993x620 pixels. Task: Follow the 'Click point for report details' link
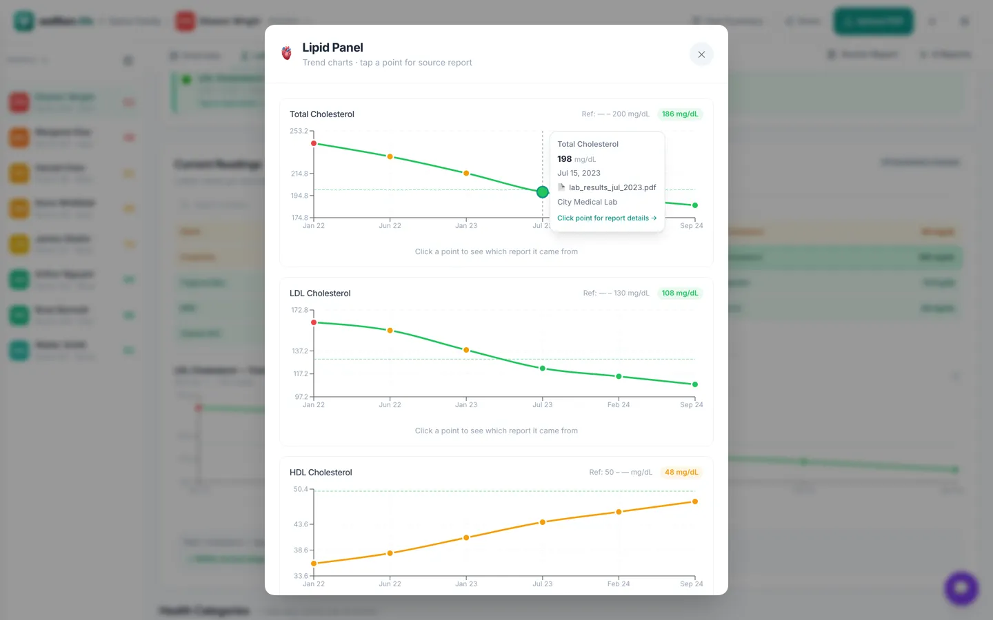tap(607, 218)
